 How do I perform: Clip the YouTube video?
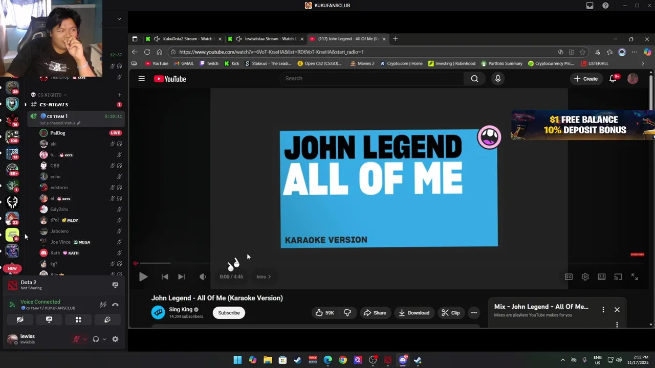pos(450,313)
